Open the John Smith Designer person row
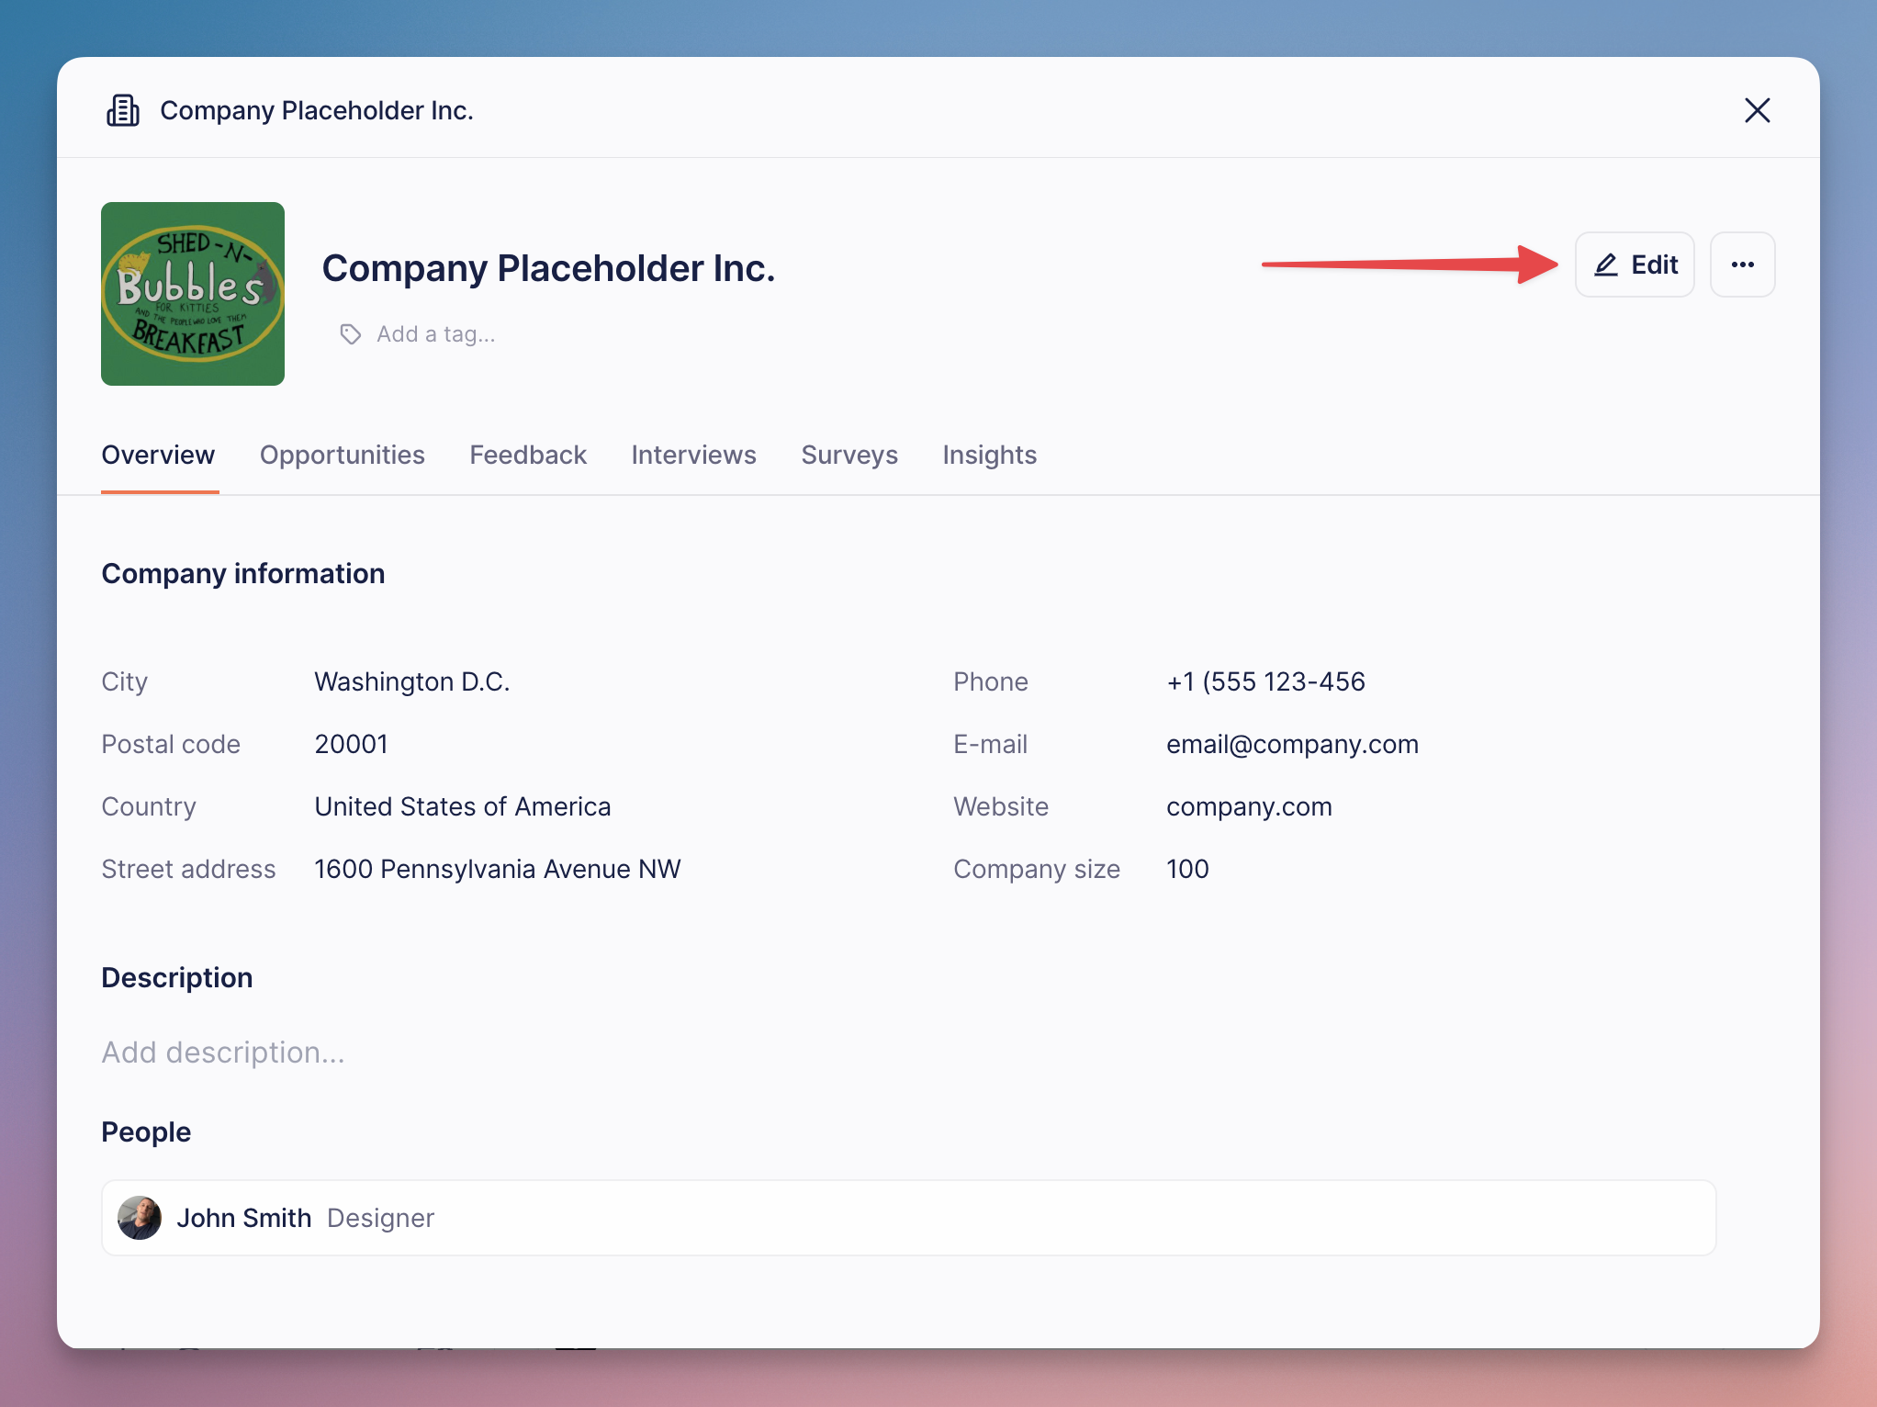 pyautogui.click(x=907, y=1218)
